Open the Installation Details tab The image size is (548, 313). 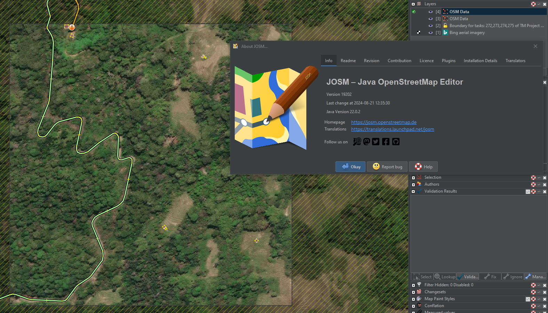pyautogui.click(x=480, y=61)
